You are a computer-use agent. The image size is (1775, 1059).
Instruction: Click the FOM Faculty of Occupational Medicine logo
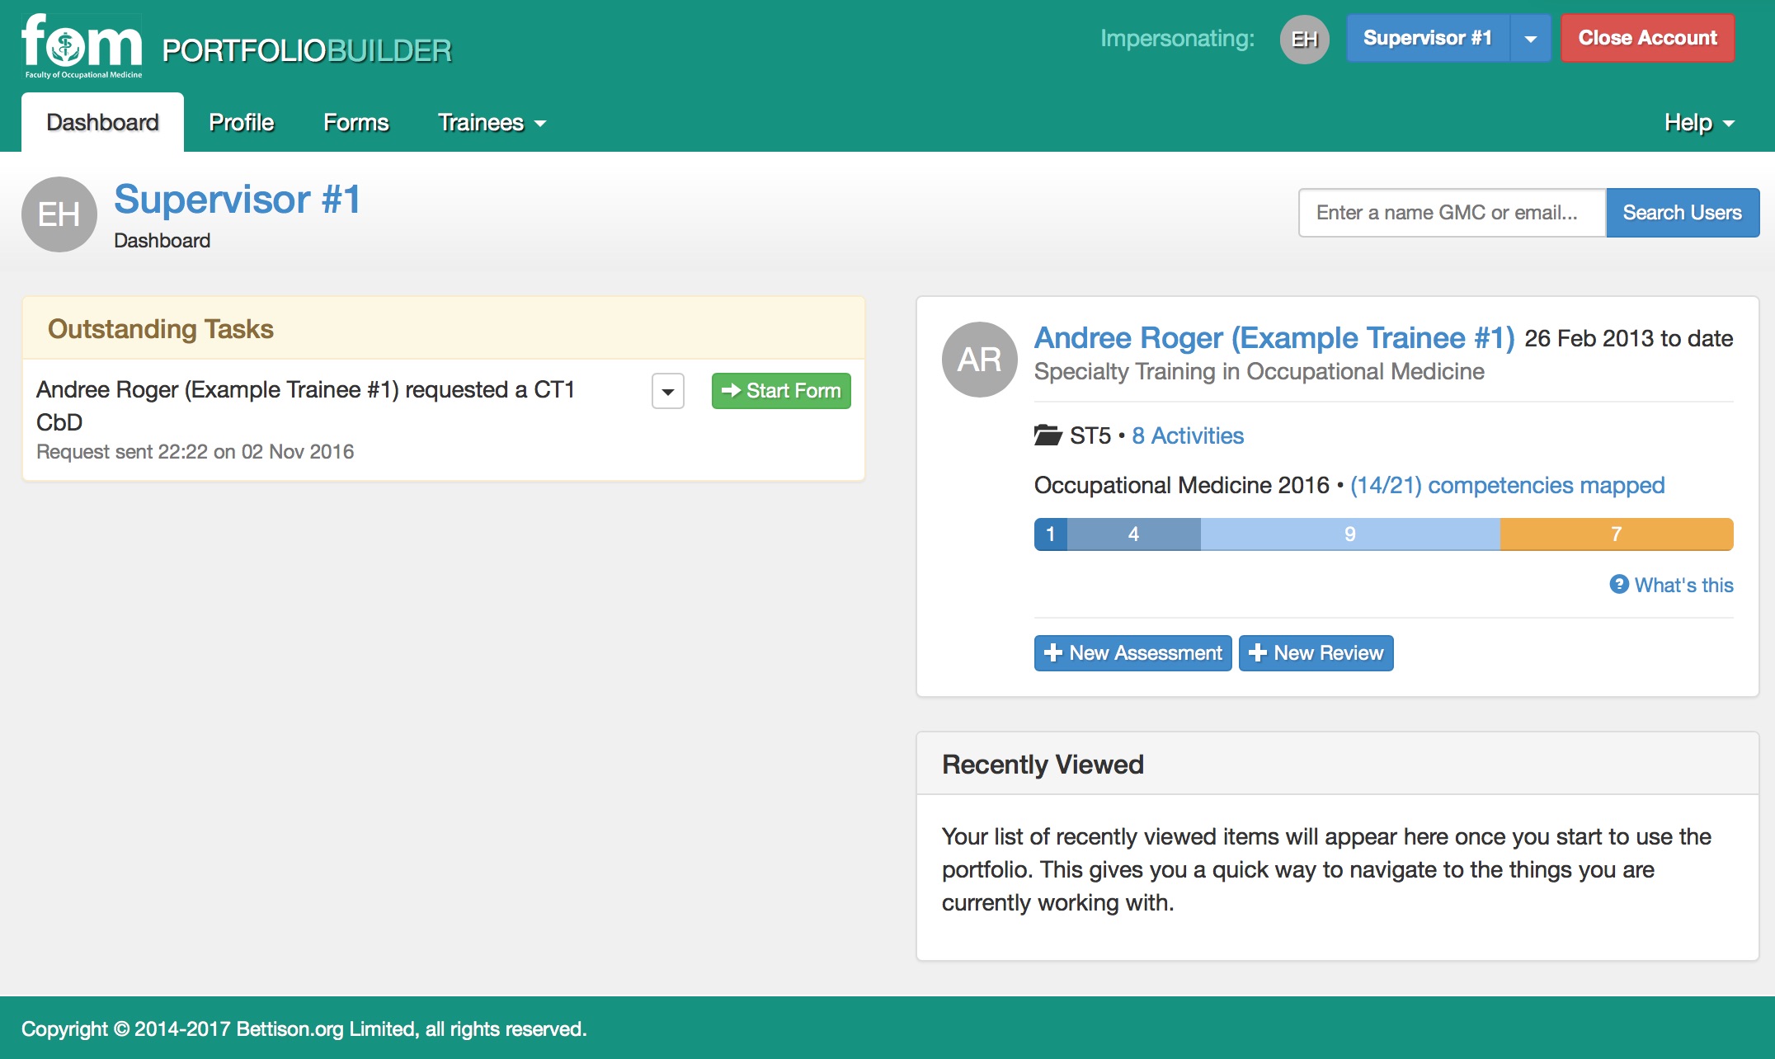pos(82,46)
